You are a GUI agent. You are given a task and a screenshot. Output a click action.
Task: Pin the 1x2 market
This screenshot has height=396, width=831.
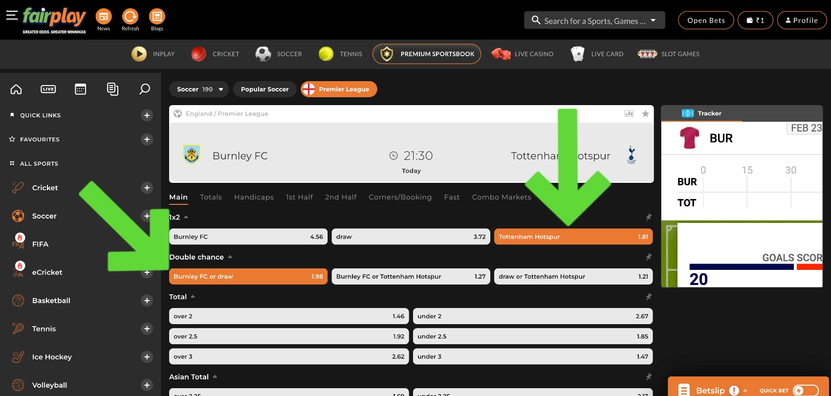coord(649,217)
